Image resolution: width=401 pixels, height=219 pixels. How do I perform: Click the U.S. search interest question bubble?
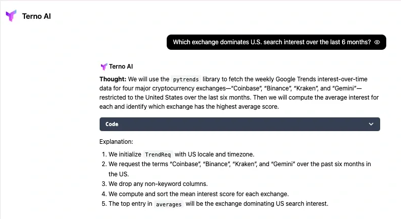click(271, 42)
